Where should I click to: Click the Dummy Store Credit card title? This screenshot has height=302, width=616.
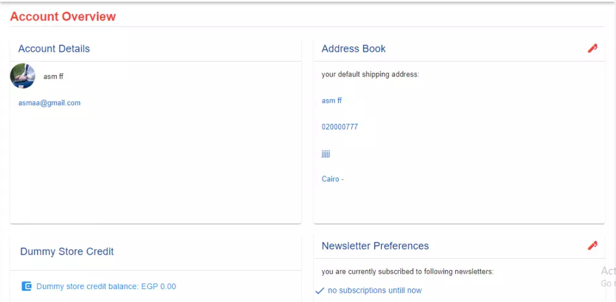67,251
